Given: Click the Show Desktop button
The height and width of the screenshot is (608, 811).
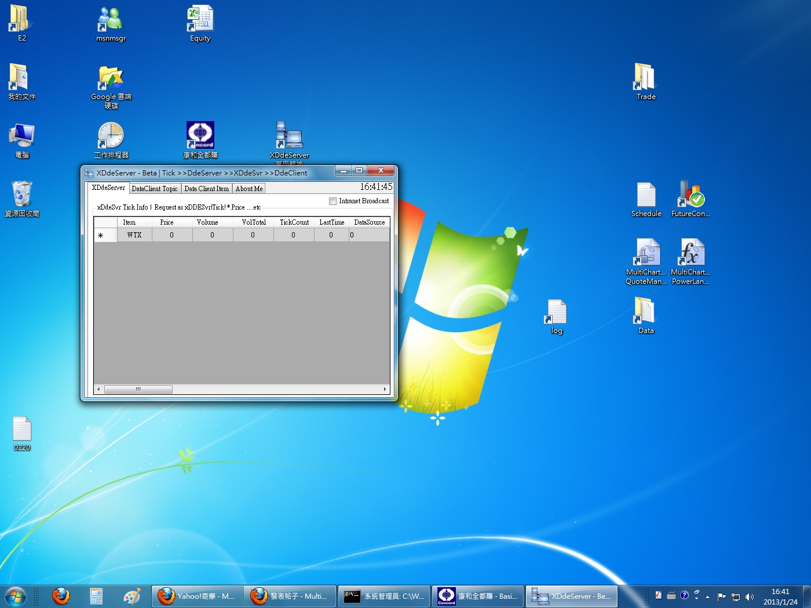Looking at the screenshot, I should point(806,596).
